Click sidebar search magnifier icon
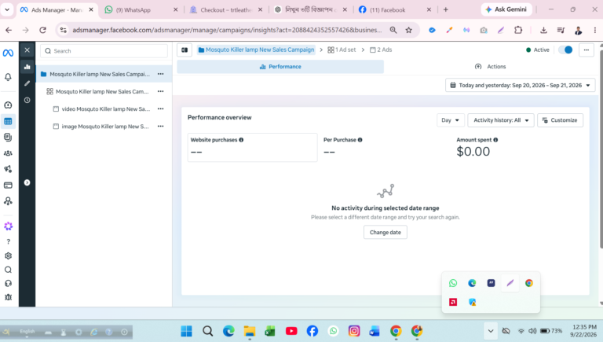This screenshot has width=603, height=342. pyautogui.click(x=8, y=270)
